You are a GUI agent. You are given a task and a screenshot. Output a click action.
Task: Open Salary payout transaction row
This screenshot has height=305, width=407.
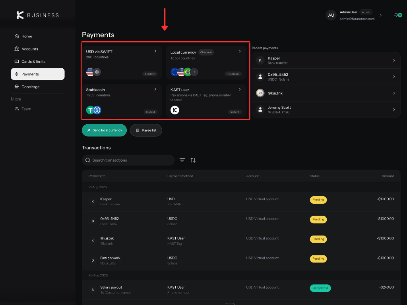point(241,290)
